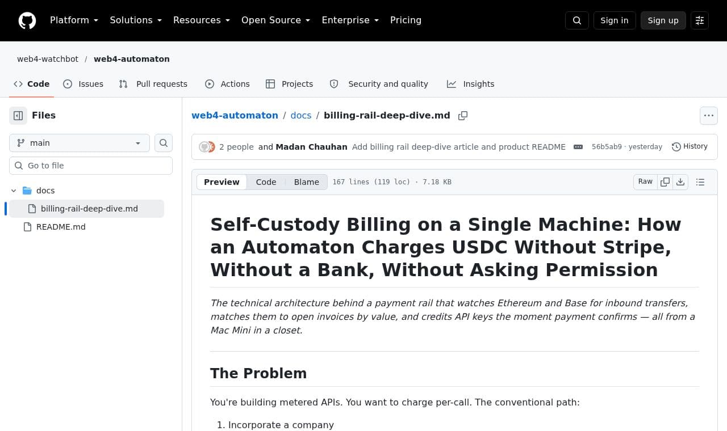Open the Raw file view
The height and width of the screenshot is (431, 727).
[645, 182]
